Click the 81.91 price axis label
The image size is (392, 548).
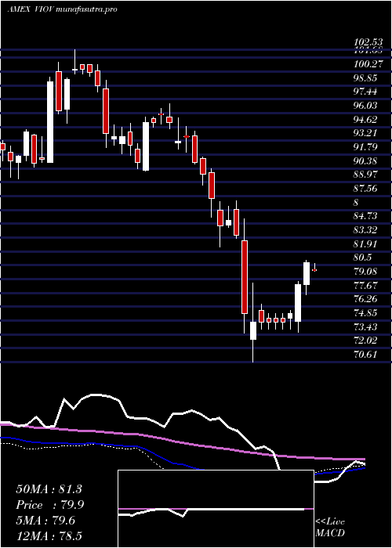(x=366, y=243)
